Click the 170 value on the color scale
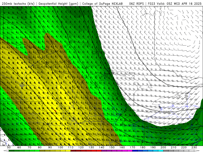203x152 pixels. coord(132,147)
